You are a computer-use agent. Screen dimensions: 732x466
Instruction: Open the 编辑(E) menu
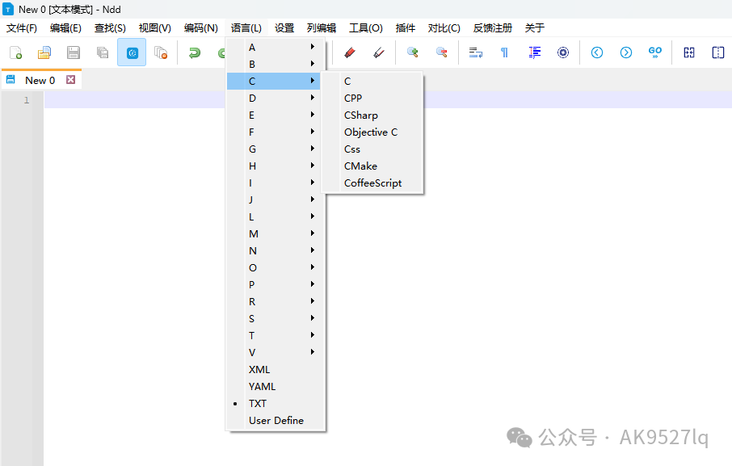coord(65,28)
